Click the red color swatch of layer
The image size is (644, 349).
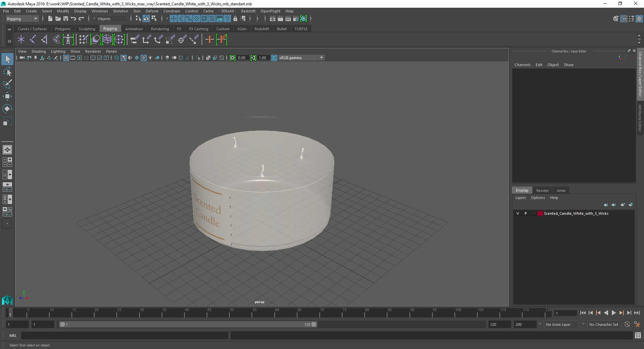(x=540, y=213)
